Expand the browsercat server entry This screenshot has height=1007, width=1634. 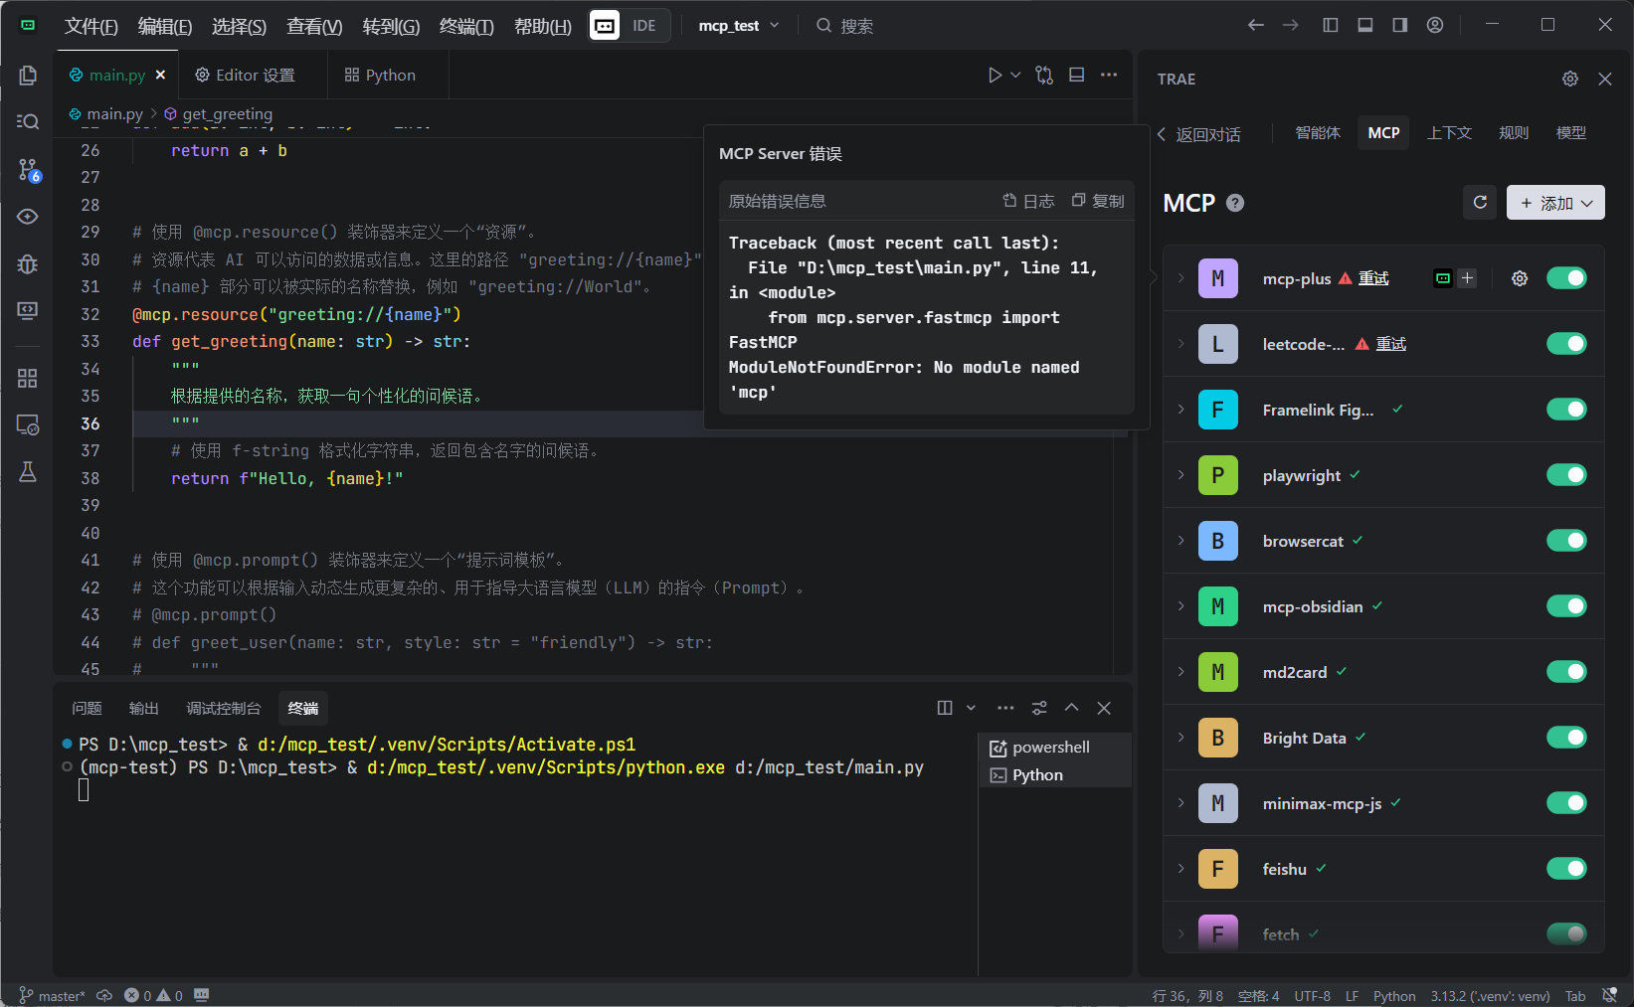(x=1181, y=541)
